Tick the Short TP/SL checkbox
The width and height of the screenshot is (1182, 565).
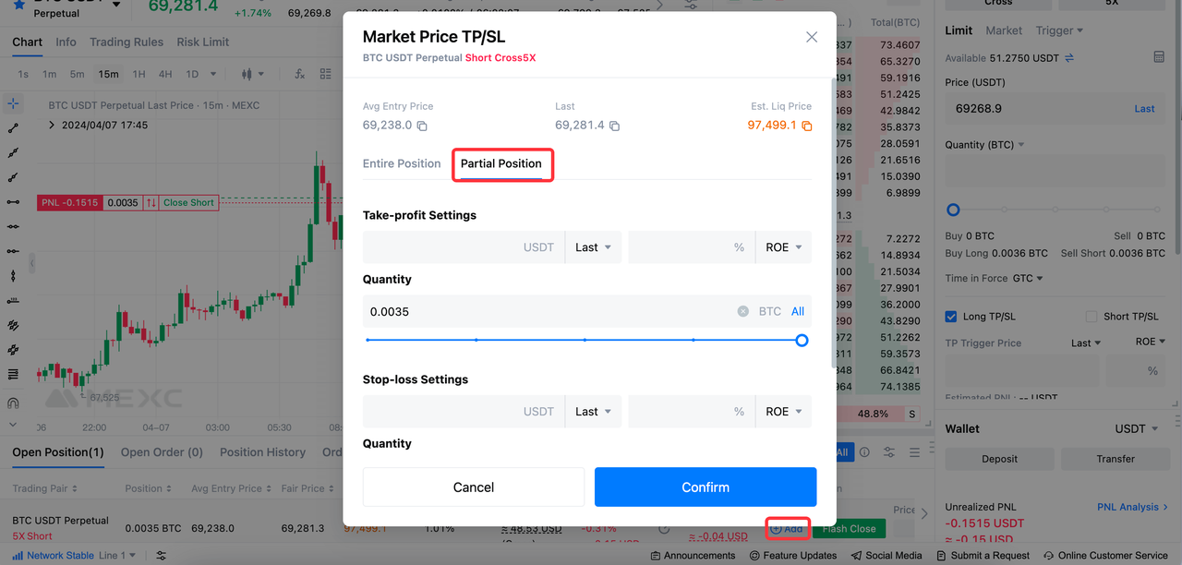pos(1092,317)
